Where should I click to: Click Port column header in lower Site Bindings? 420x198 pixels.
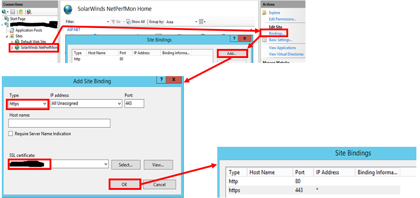303,172
